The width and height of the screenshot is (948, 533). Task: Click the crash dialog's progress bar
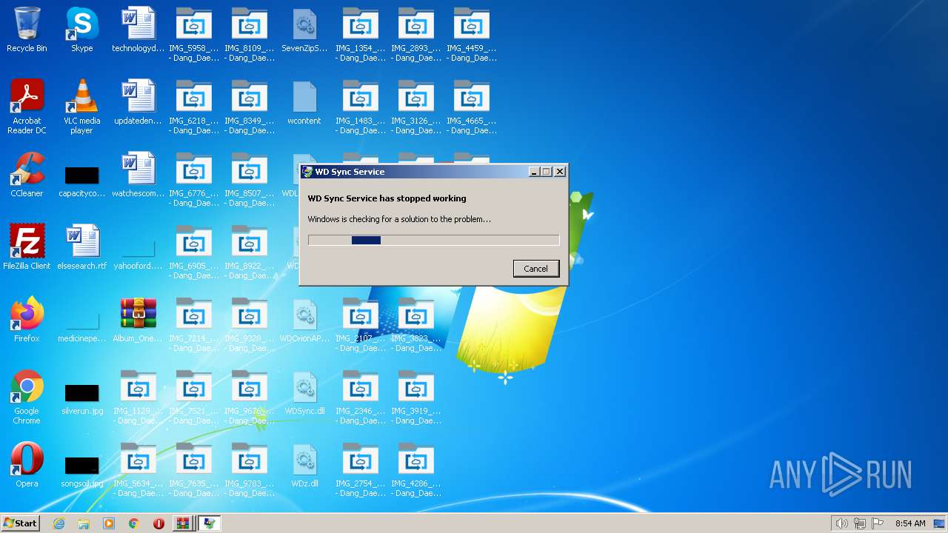click(x=433, y=240)
